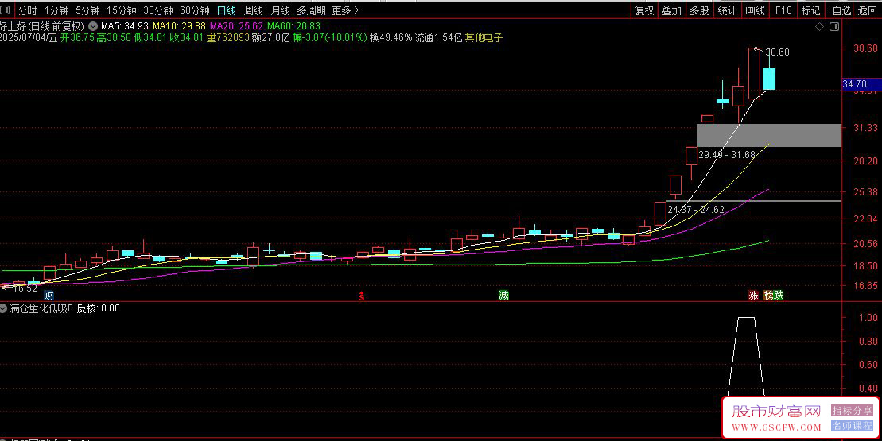The width and height of the screenshot is (882, 441).
Task: Click the 2025/07/04/五 date label
Action: click(29, 37)
